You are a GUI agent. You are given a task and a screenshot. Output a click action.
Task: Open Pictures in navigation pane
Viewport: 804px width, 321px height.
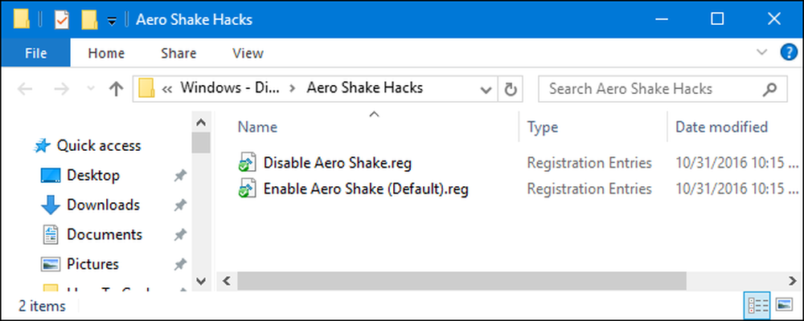pyautogui.click(x=92, y=264)
